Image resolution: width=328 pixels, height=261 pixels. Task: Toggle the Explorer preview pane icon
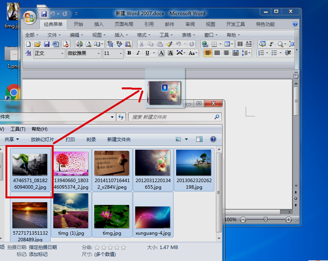pyautogui.click(x=199, y=139)
